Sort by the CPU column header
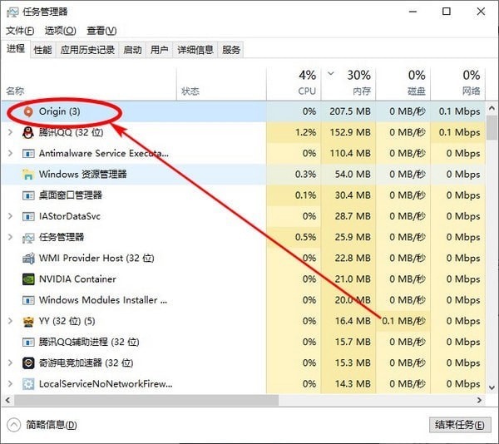The width and height of the screenshot is (499, 444). tap(294, 84)
